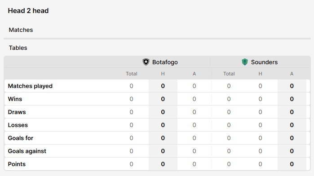This screenshot has height=176, width=314.
Task: Click the Botafogo team name link
Action: pos(165,62)
